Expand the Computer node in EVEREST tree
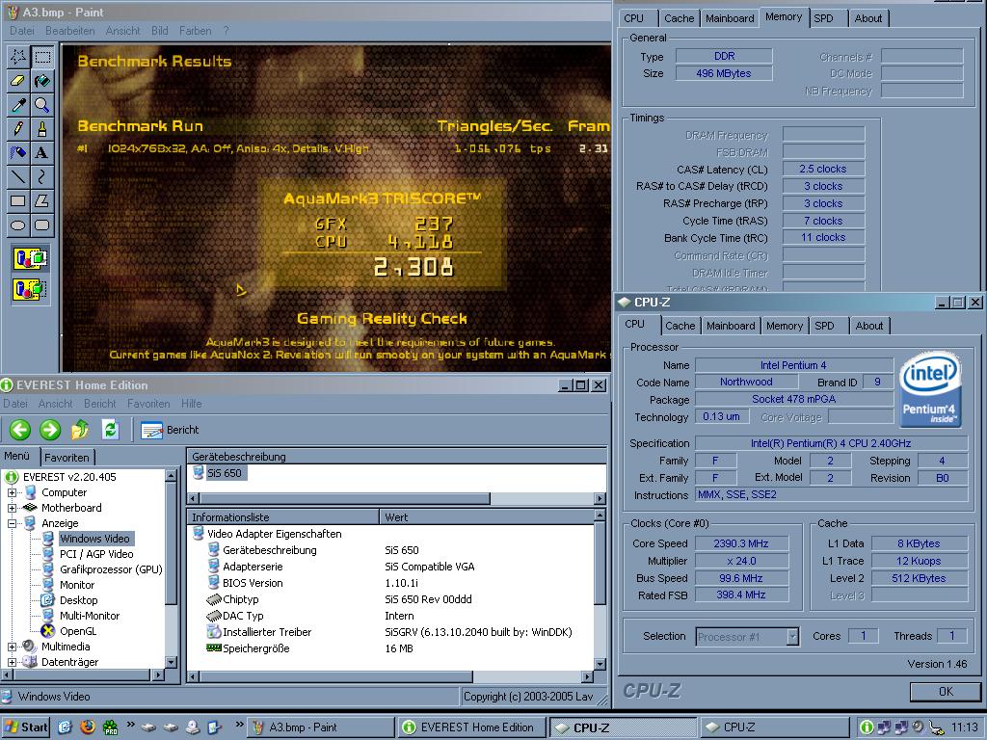The image size is (987, 740). [x=12, y=492]
